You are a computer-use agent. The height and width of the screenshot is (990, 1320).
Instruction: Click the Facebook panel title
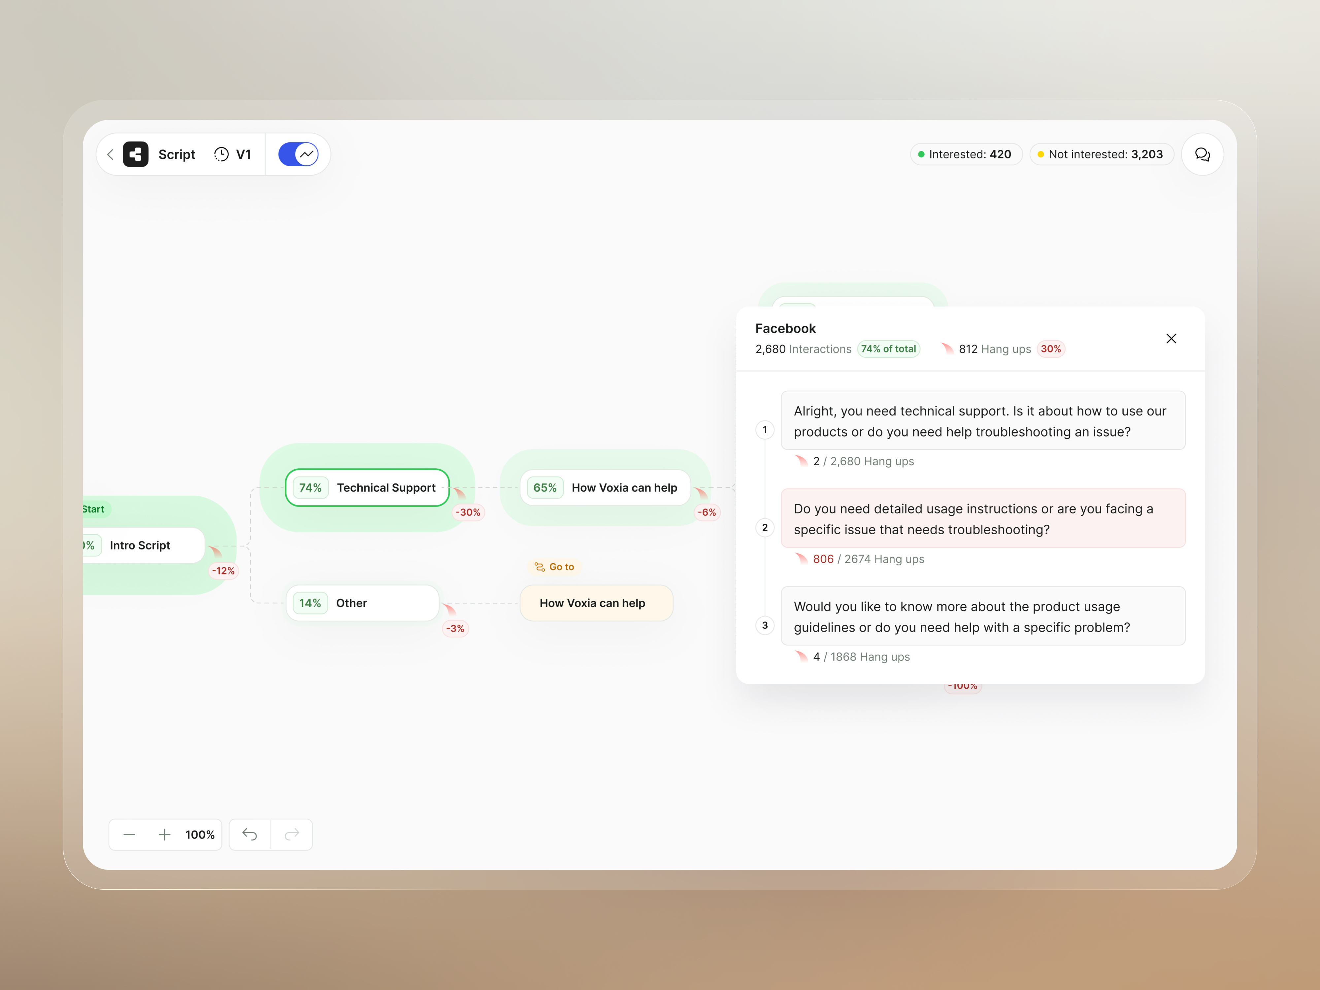tap(785, 328)
